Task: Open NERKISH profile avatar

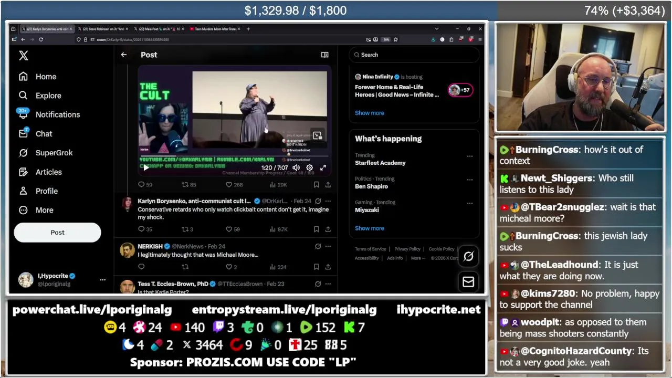Action: click(127, 250)
